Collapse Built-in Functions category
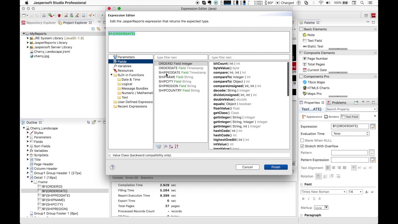Screen dimensions: 398x224 click(x=112, y=75)
